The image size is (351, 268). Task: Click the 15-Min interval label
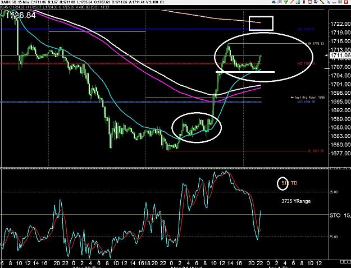point(23,2)
